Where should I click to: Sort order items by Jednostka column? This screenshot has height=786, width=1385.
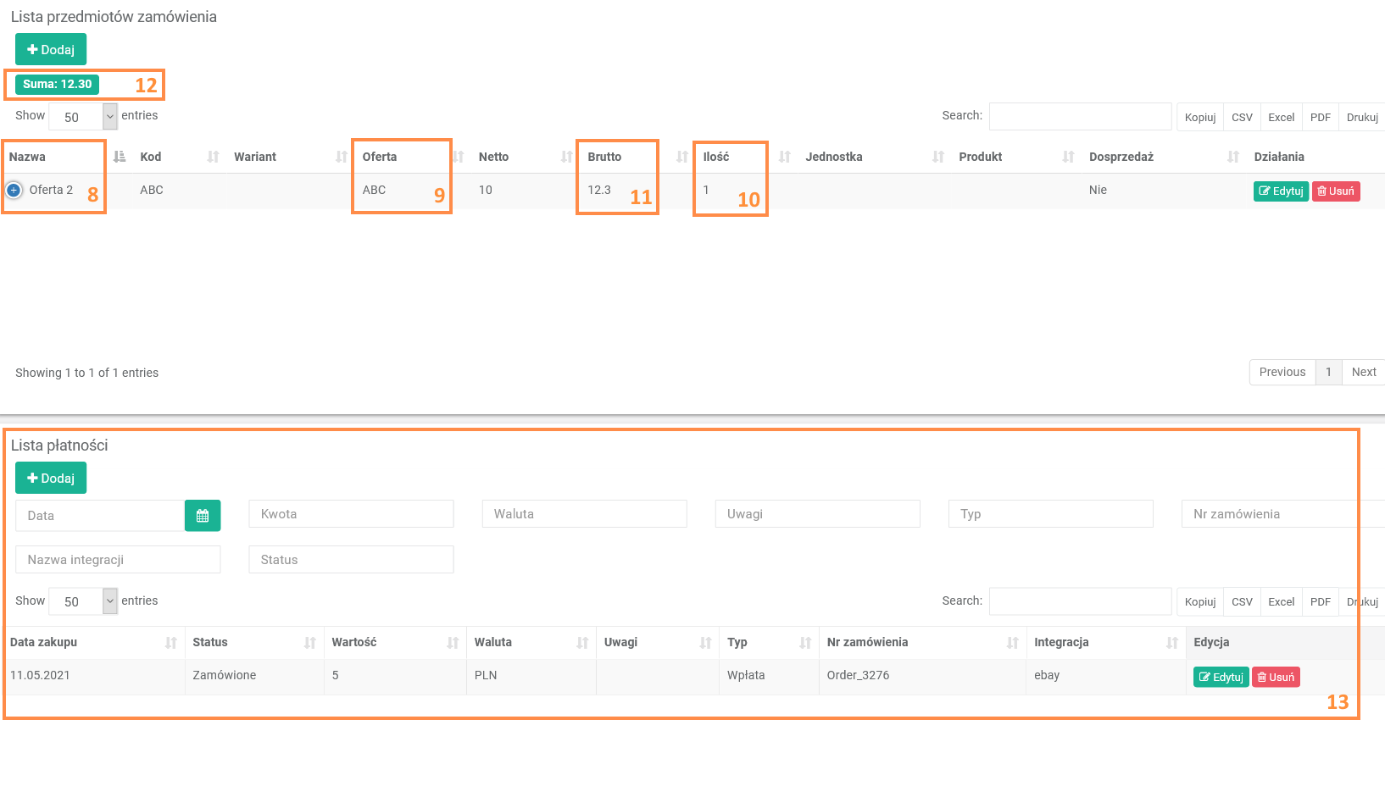834,157
